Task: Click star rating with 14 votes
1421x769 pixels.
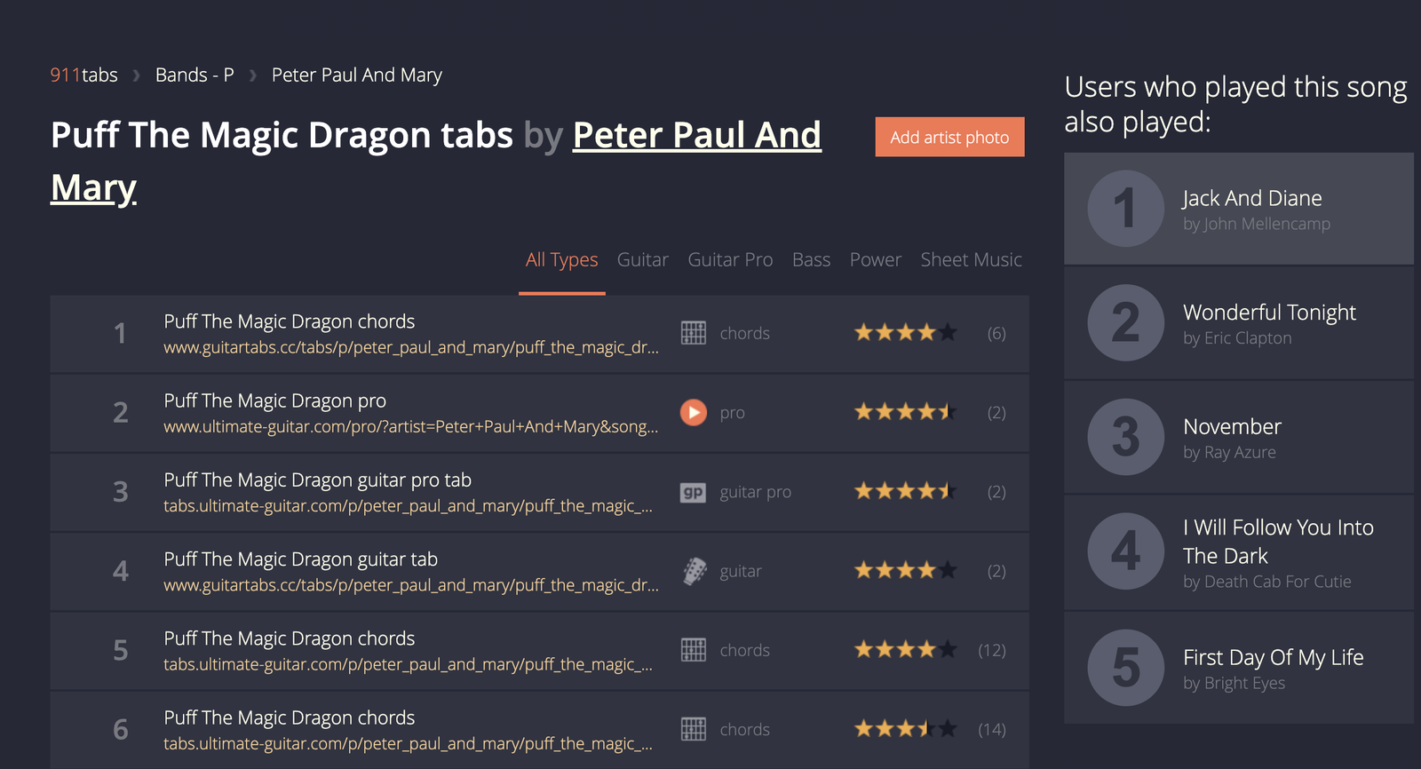Action: click(x=906, y=729)
